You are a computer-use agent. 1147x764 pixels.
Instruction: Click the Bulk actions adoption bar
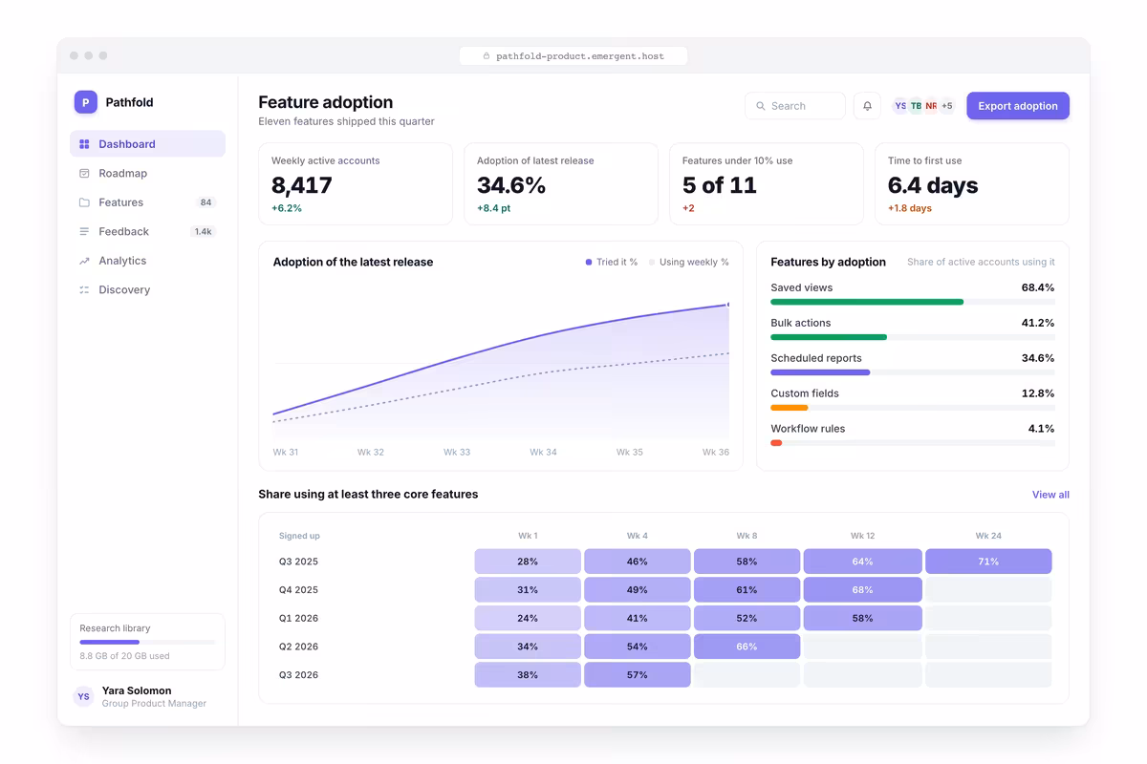tap(913, 337)
